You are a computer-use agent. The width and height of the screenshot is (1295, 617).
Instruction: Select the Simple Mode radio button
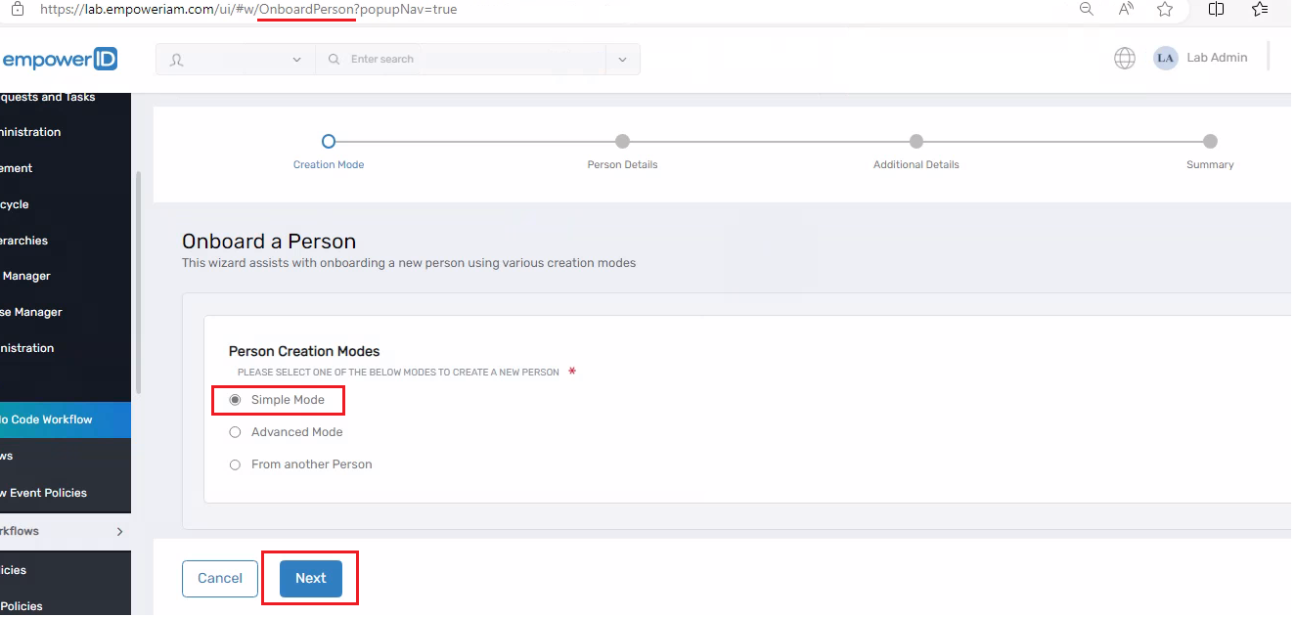pos(235,400)
